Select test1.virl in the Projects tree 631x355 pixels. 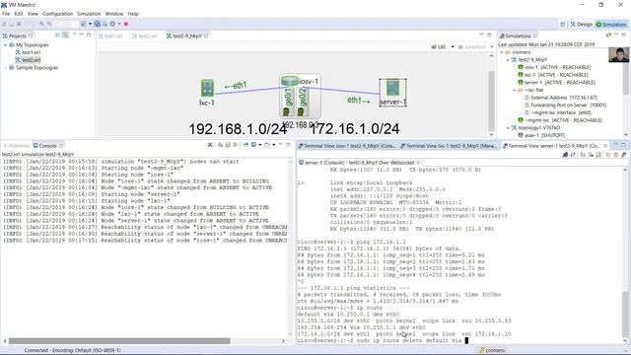pos(28,52)
